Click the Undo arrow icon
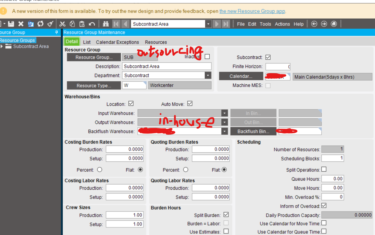 pyautogui.click(x=92, y=24)
